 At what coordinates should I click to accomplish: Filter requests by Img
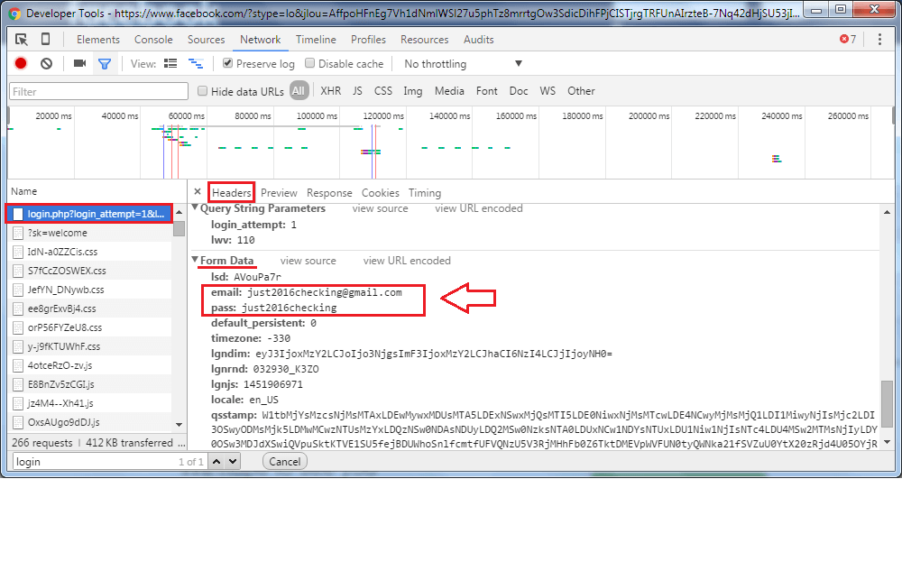click(x=412, y=91)
